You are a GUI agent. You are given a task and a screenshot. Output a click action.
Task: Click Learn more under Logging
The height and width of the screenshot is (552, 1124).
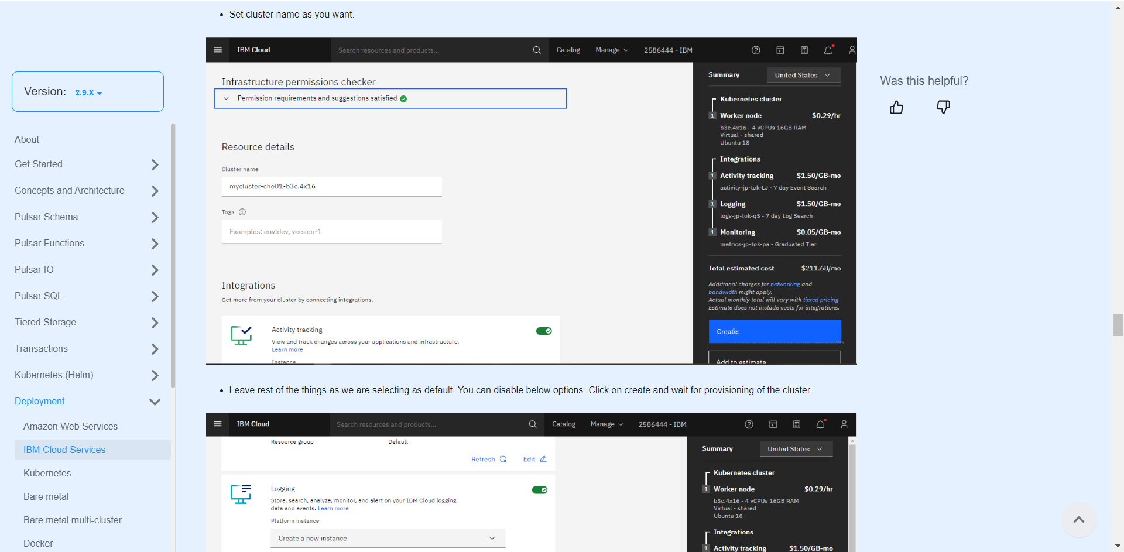tap(333, 509)
